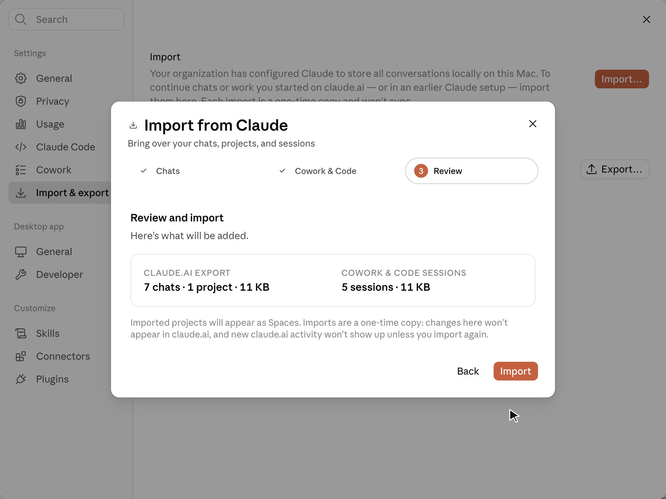666x499 pixels.
Task: Click the download icon beside dialog title
Action: coord(133,125)
